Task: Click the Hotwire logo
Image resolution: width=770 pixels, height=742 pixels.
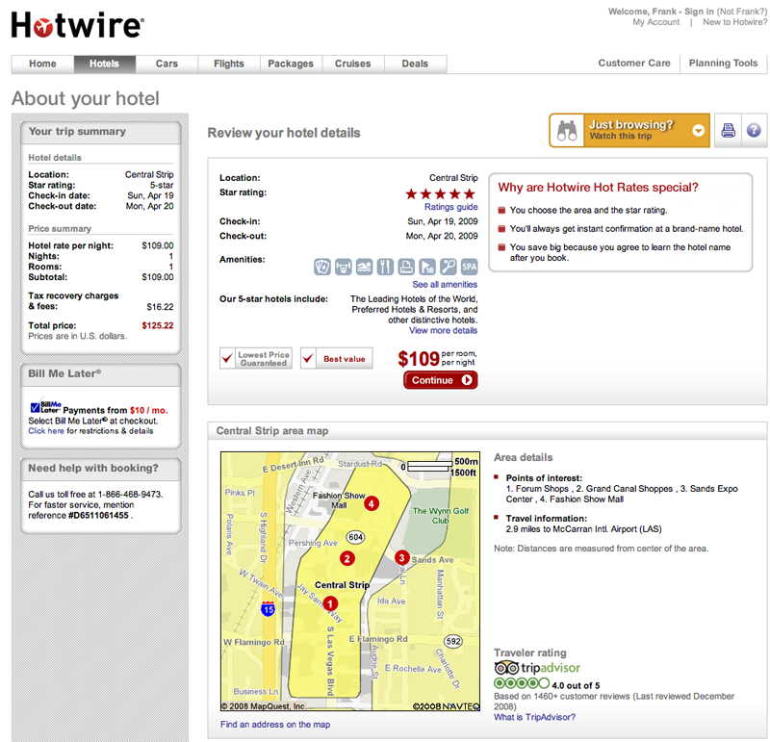Action: (78, 25)
